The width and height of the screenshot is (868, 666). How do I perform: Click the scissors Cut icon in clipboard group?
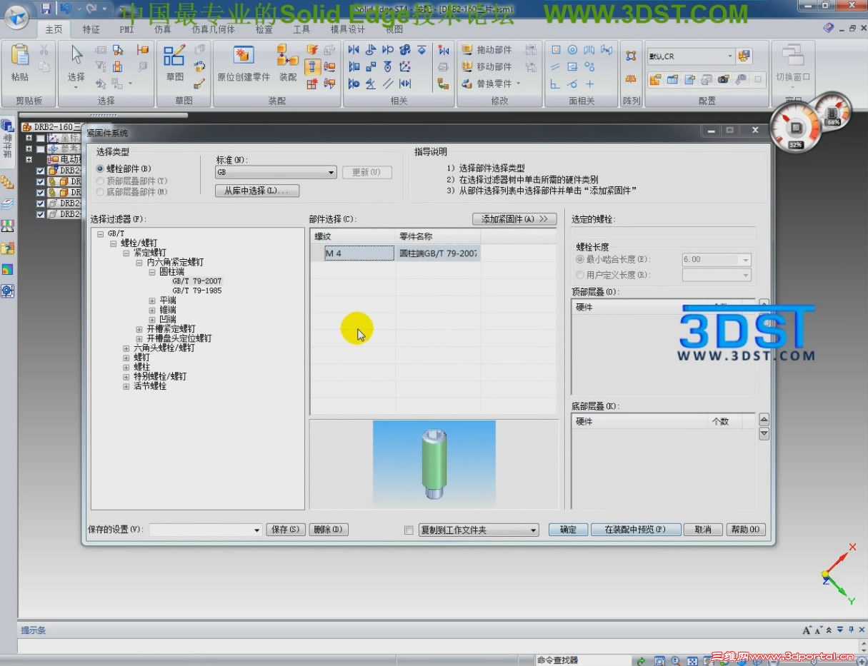click(44, 50)
